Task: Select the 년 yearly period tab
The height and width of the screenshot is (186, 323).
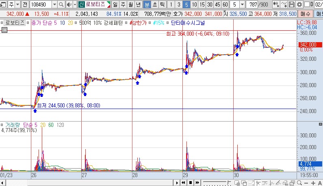Action: click(x=139, y=4)
